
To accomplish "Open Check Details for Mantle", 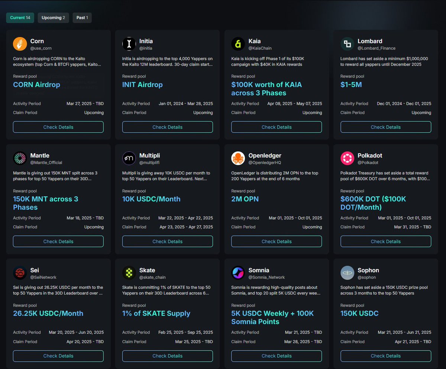I will tap(58, 242).
